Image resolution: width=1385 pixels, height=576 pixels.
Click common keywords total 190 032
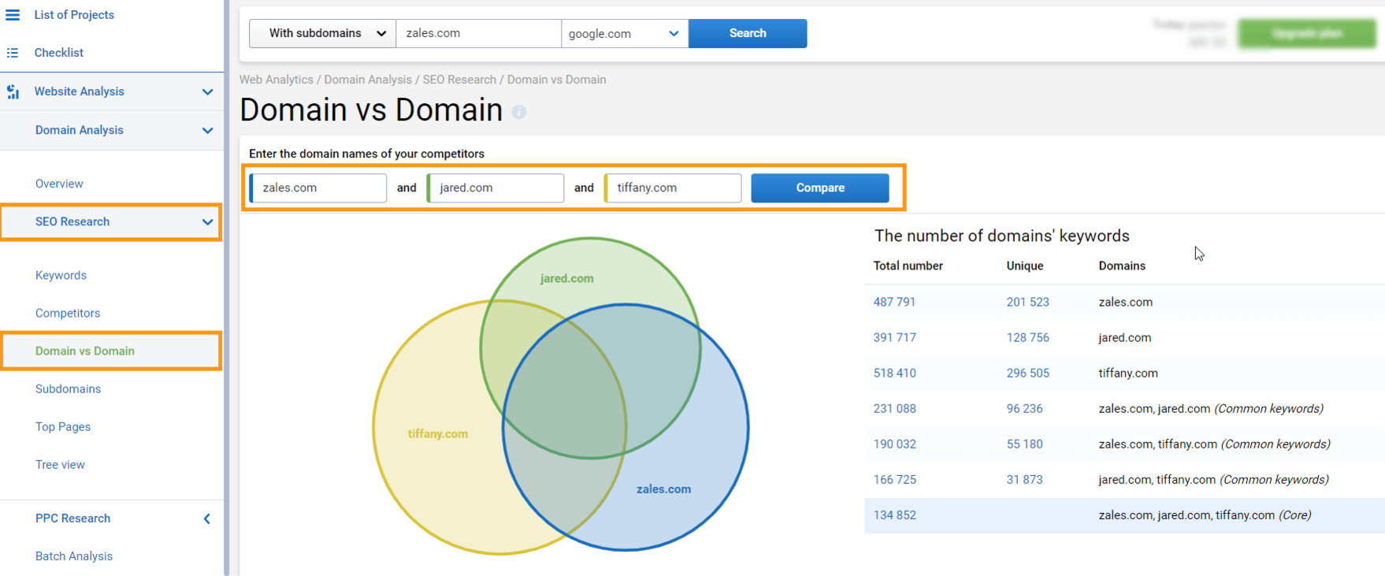click(x=894, y=444)
